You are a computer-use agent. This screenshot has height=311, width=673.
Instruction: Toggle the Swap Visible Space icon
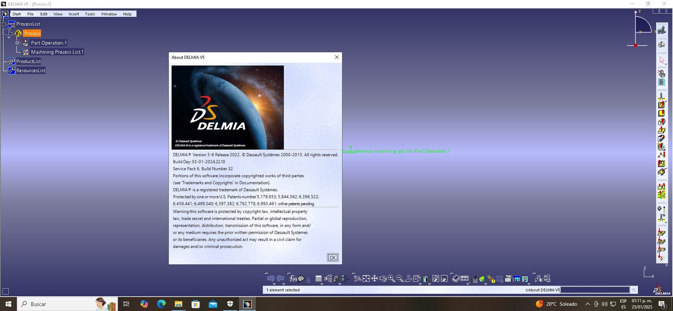tap(444, 278)
